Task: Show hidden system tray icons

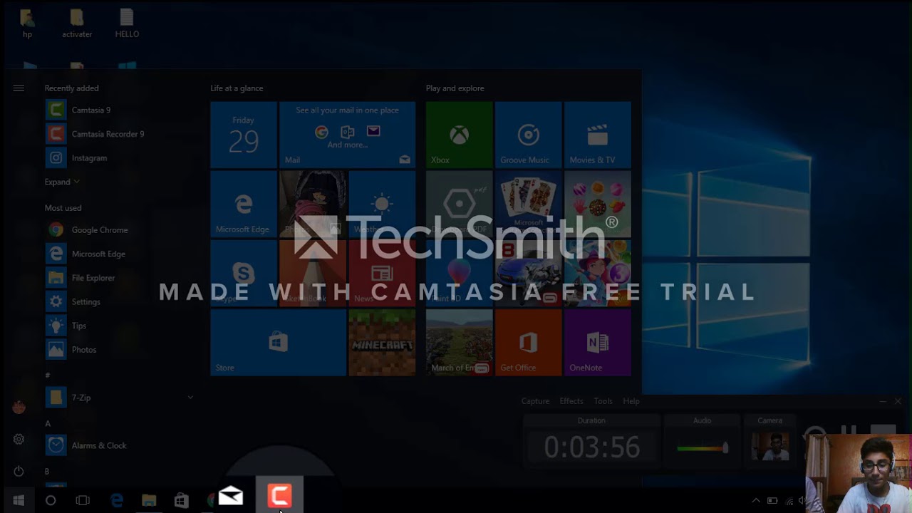Action: click(x=756, y=501)
